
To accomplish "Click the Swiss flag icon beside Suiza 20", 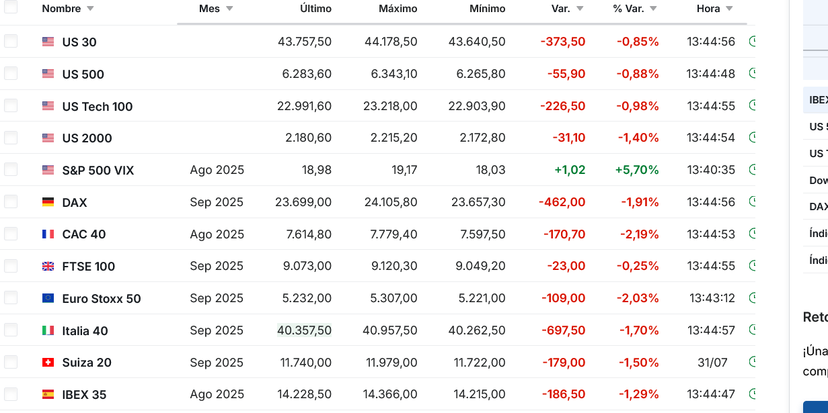I will pyautogui.click(x=48, y=363).
